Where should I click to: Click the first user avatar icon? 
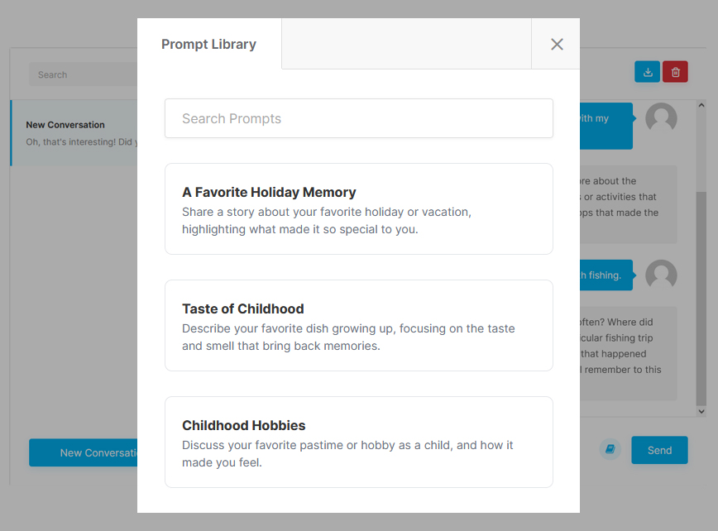tap(661, 118)
